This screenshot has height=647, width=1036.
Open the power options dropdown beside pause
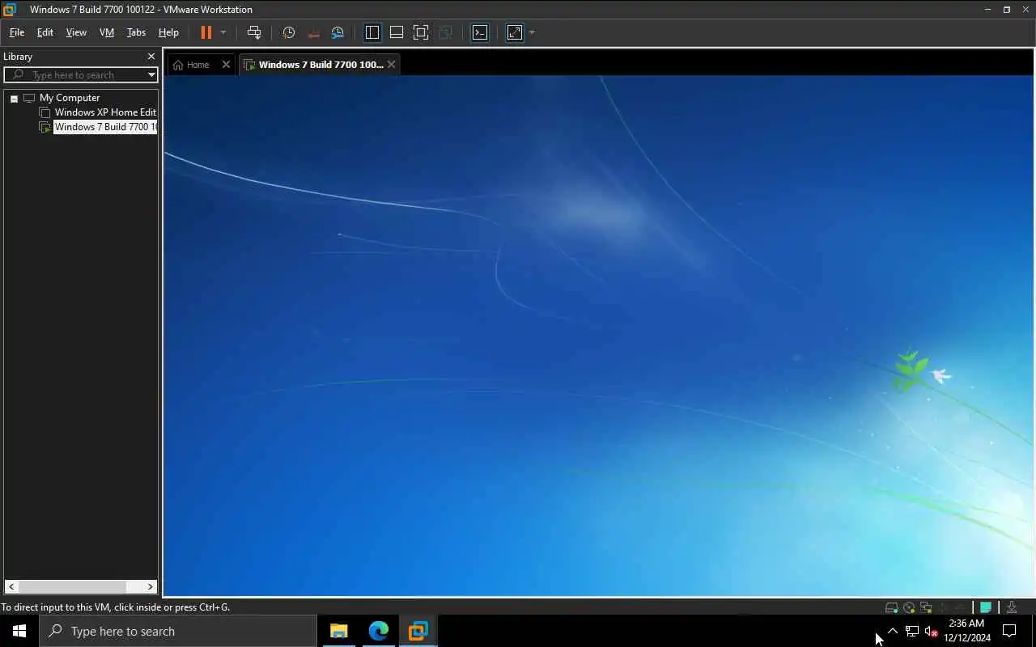[223, 32]
